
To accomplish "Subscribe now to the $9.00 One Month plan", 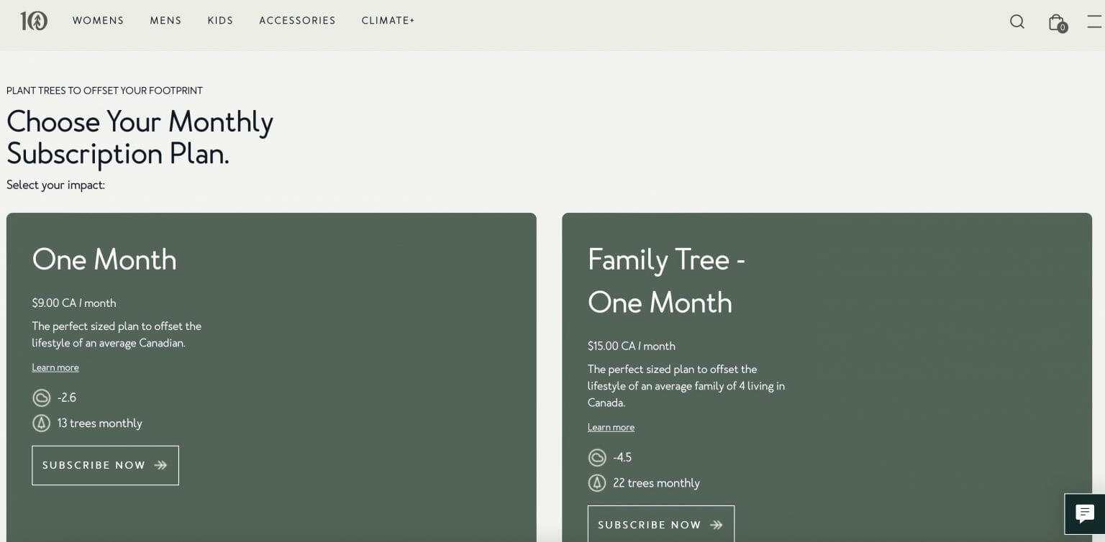I will pyautogui.click(x=105, y=465).
